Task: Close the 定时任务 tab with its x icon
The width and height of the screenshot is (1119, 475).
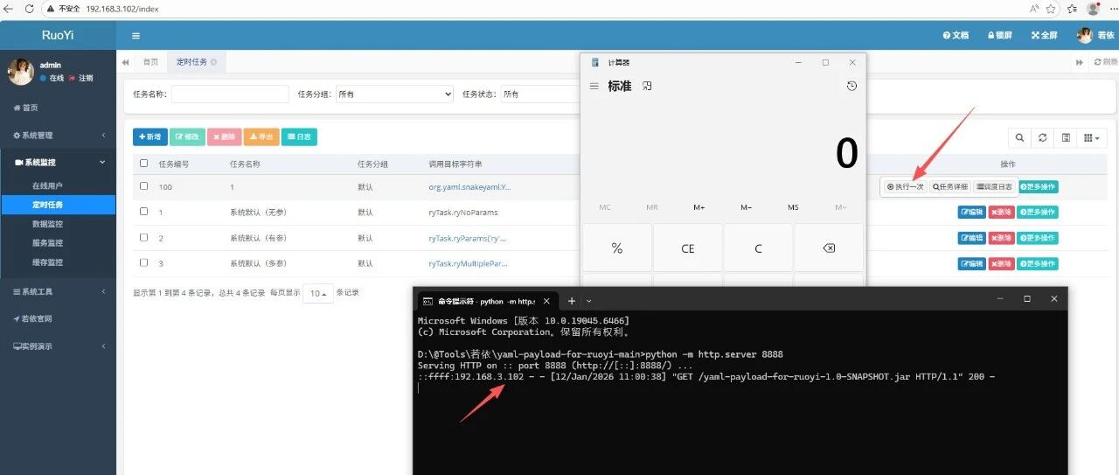Action: click(x=214, y=62)
